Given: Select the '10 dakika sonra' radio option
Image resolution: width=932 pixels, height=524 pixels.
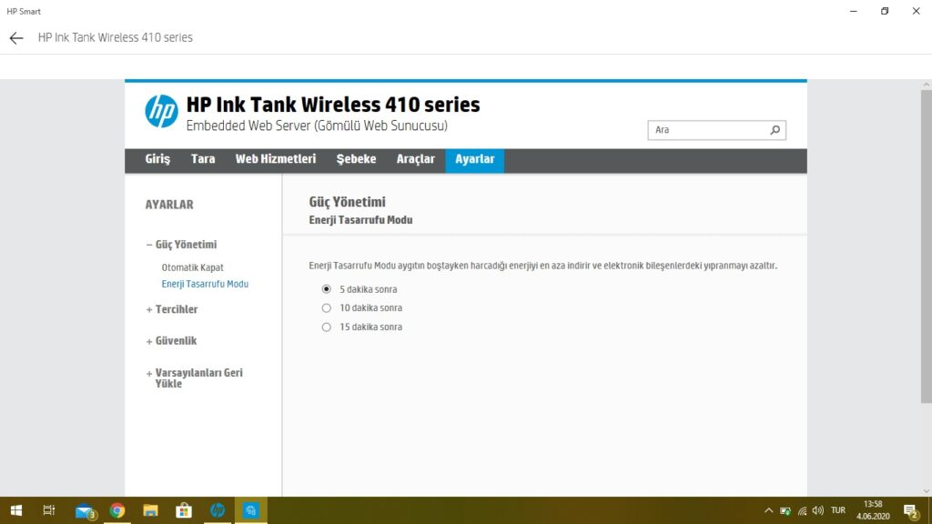Looking at the screenshot, I should [327, 308].
